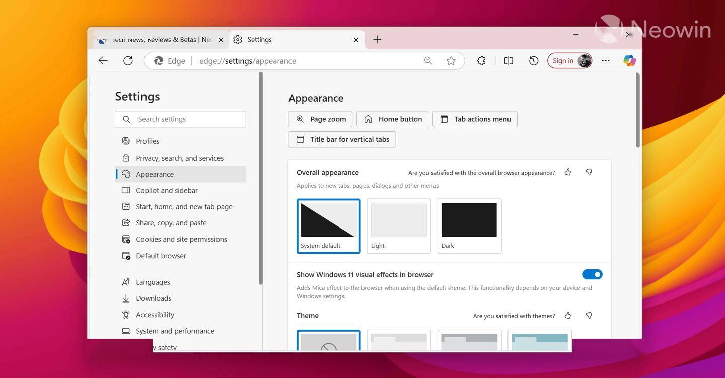Launch Copilot from the toolbar icon
Screen dimensions: 725x378
629,61
